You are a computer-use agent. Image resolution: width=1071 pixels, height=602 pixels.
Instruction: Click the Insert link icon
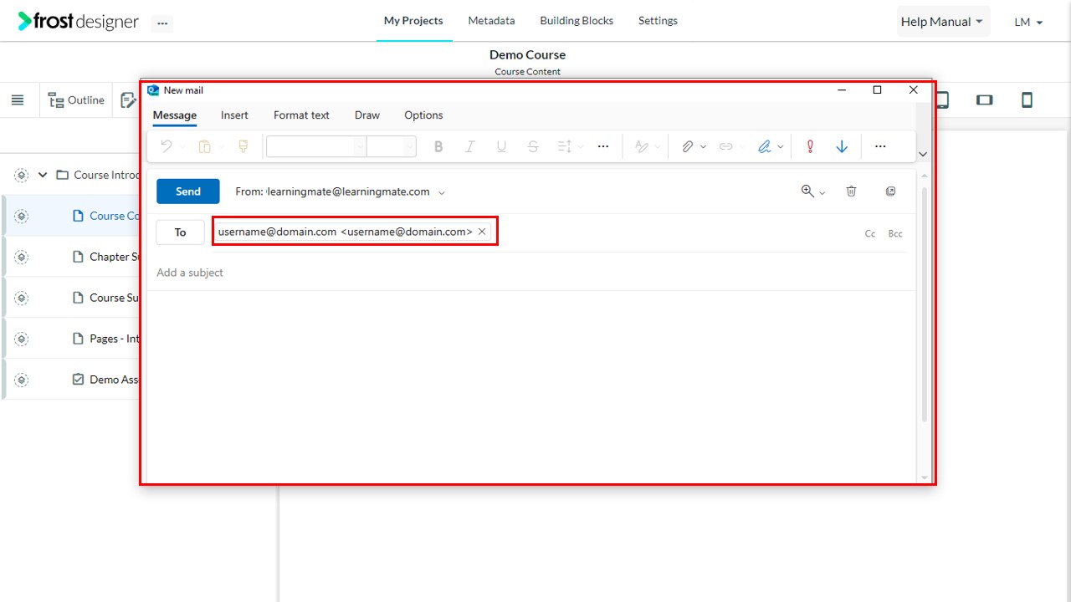click(725, 147)
